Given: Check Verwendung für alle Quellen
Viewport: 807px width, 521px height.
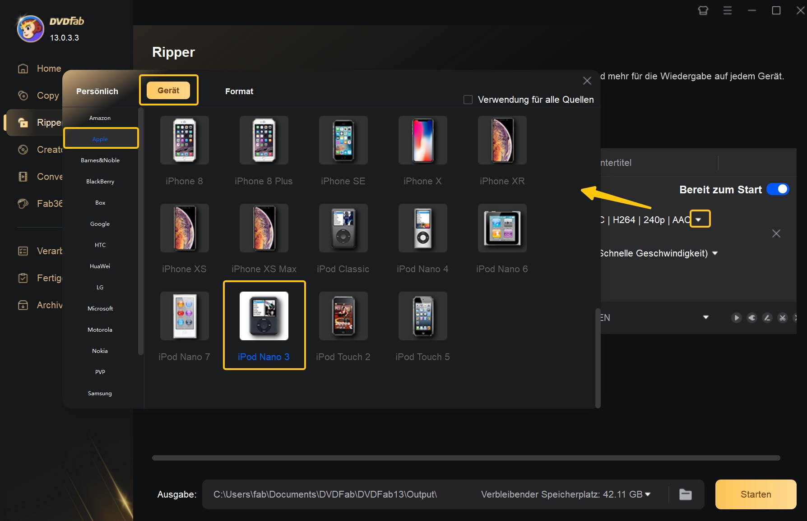Looking at the screenshot, I should pos(468,100).
